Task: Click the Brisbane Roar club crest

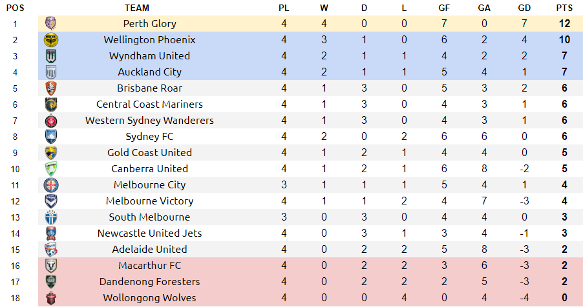Action: (x=50, y=88)
